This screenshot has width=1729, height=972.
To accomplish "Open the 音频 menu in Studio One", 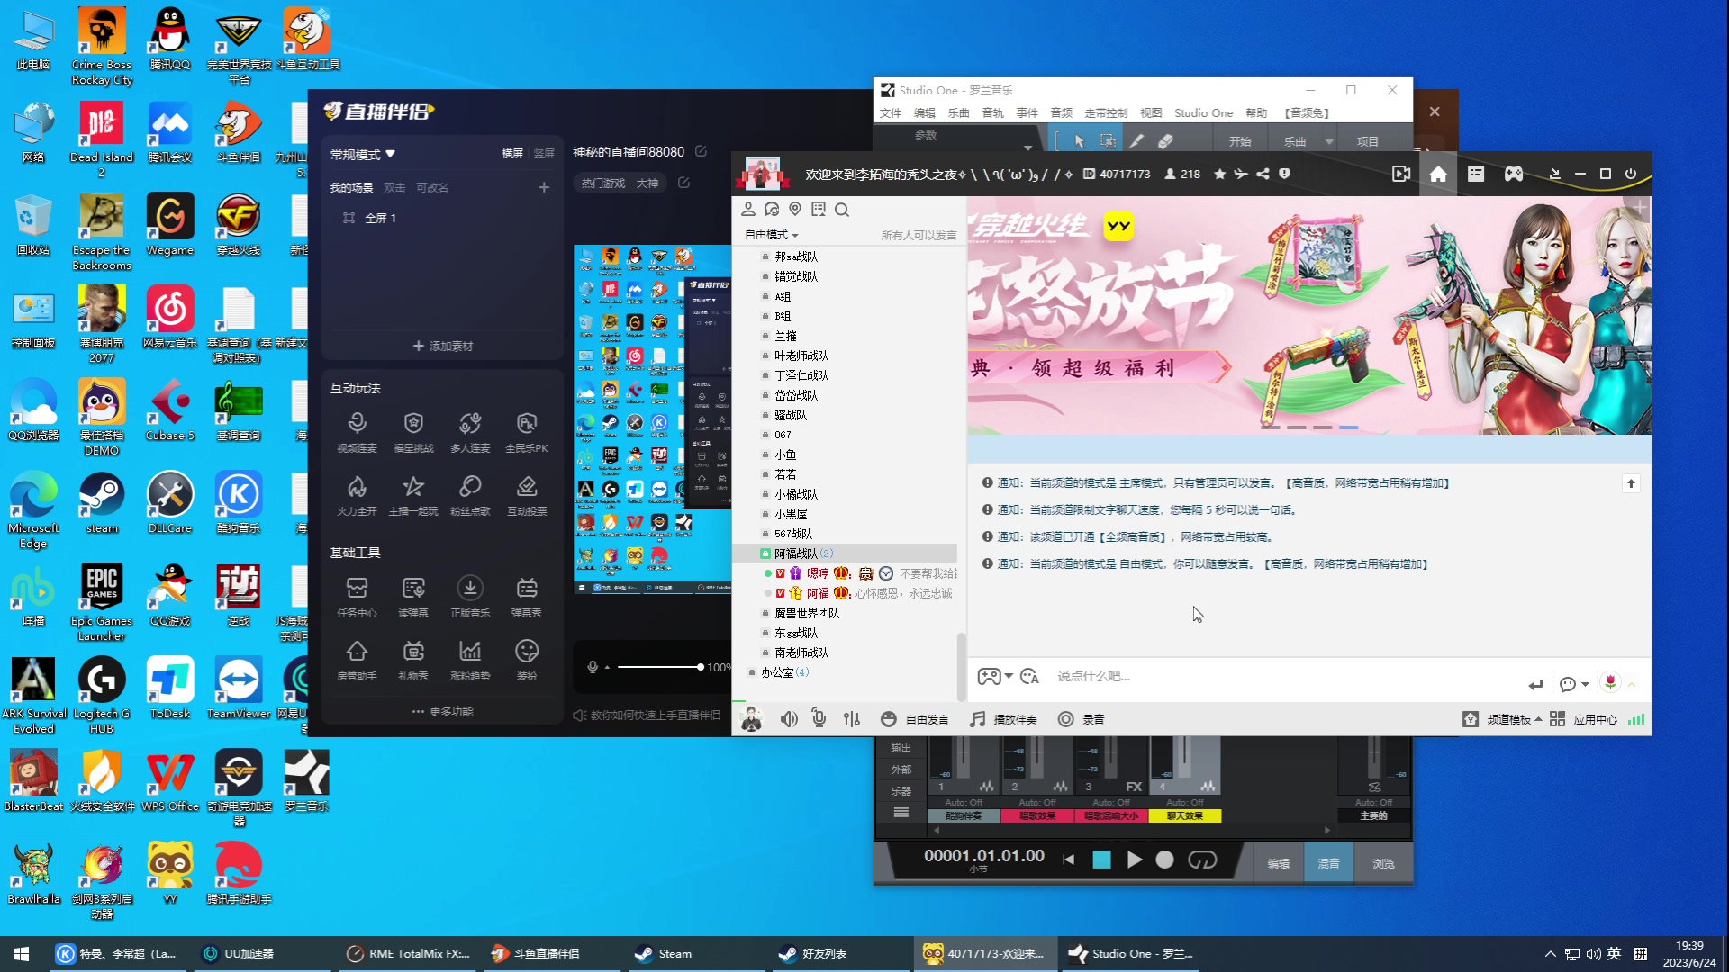I will pos(1062,113).
